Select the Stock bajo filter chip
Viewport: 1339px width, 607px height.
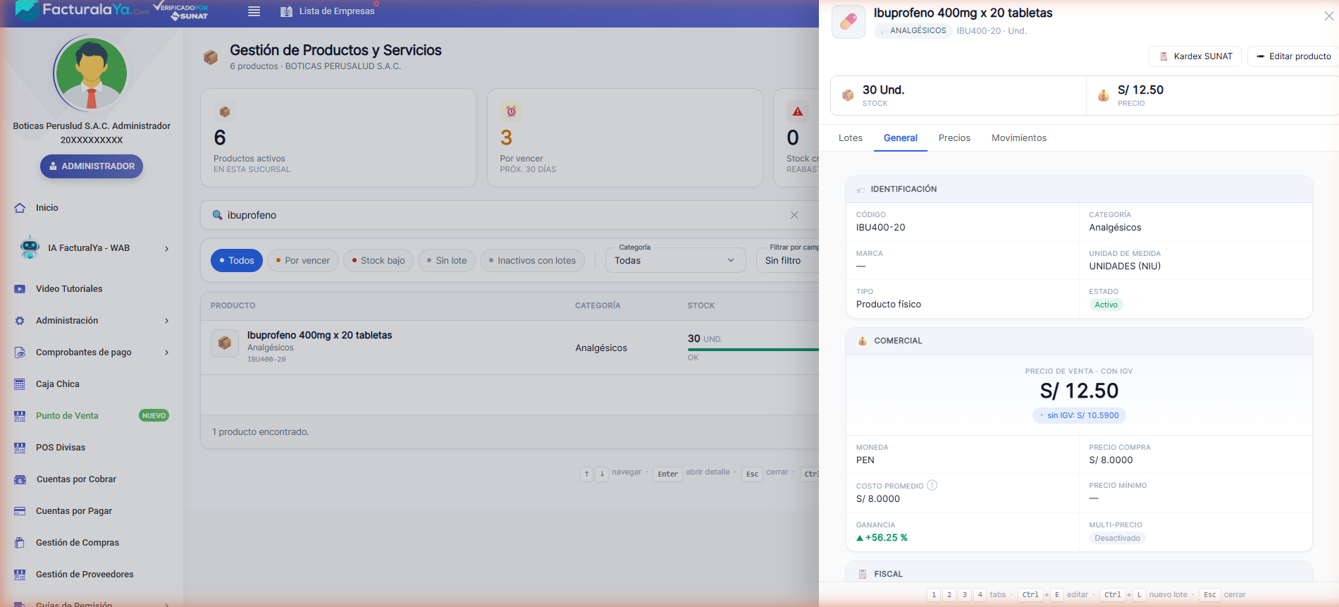click(x=378, y=261)
